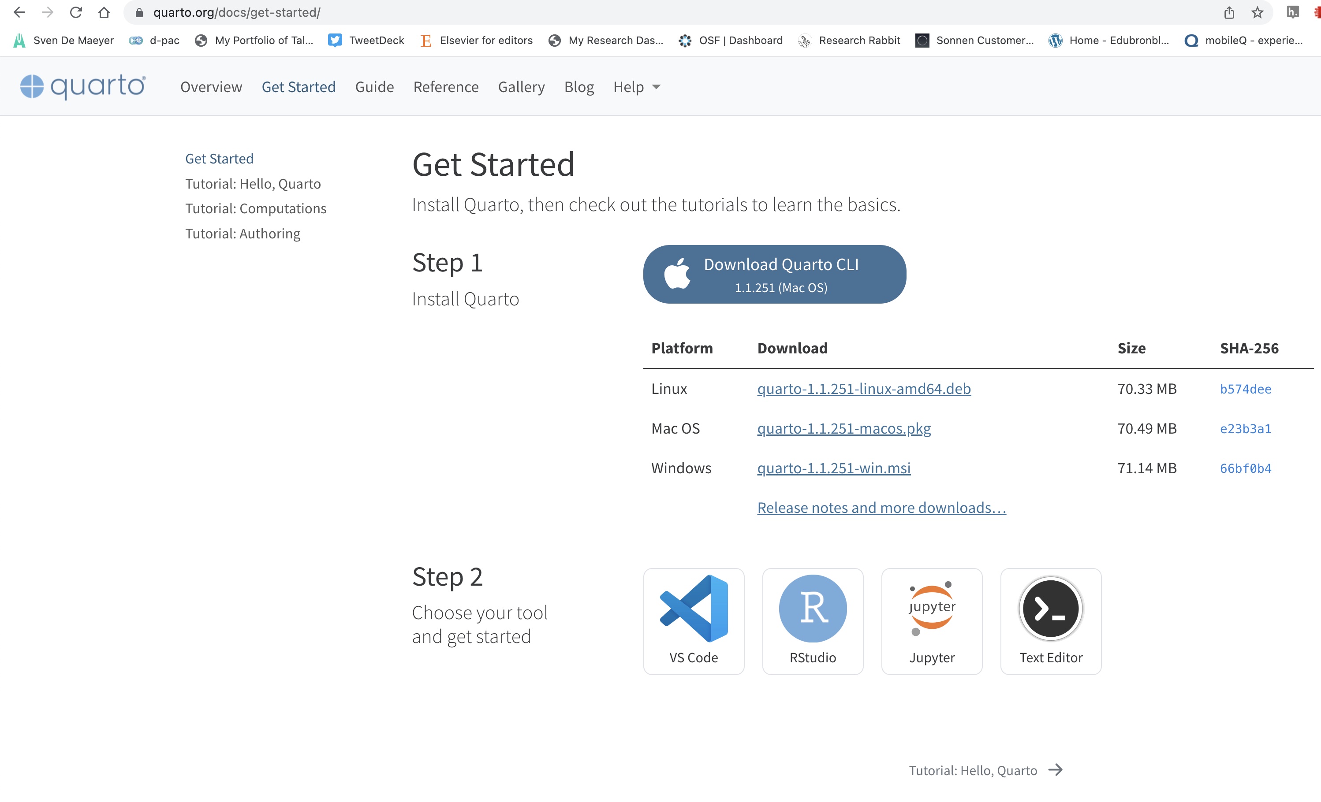Download the quarto-1.1.251-win.msi file
The height and width of the screenshot is (802, 1321).
tap(834, 468)
